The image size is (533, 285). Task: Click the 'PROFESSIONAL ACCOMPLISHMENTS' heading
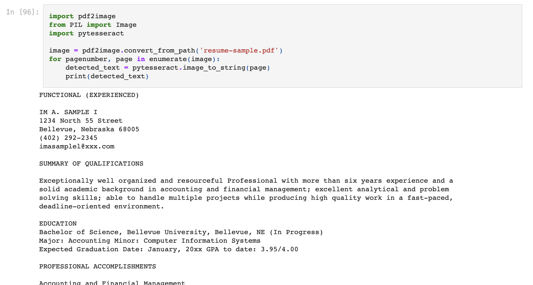click(98, 267)
